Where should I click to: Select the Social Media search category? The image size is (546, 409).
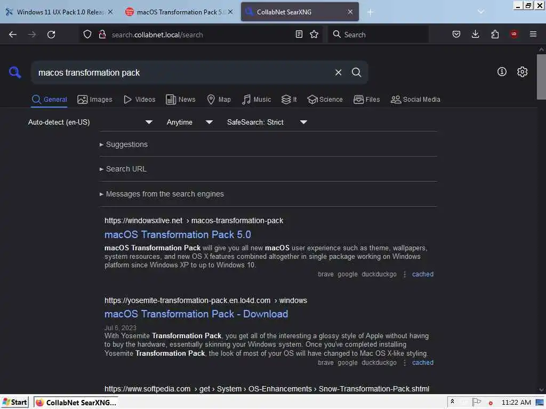[x=415, y=100]
